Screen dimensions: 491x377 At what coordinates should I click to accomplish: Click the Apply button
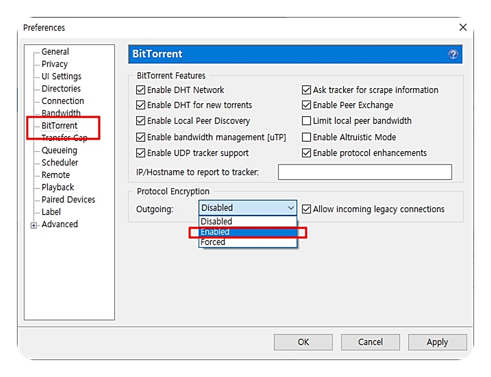pyautogui.click(x=437, y=342)
